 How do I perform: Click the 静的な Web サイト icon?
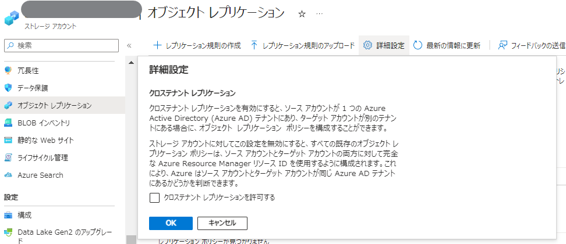pyautogui.click(x=8, y=141)
